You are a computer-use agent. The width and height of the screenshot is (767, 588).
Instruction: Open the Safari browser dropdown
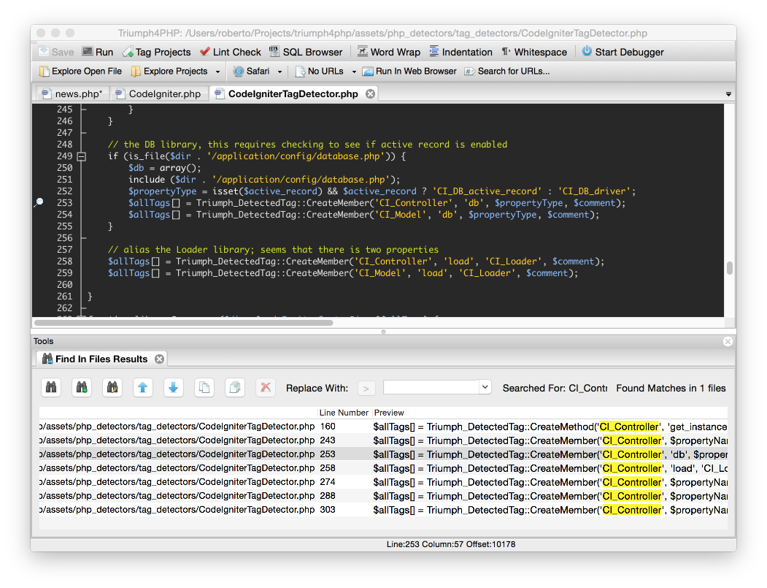point(279,72)
